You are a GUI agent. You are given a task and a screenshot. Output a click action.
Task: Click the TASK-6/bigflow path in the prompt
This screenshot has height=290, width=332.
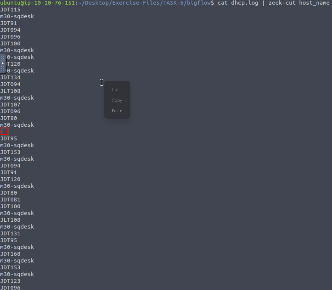187,3
